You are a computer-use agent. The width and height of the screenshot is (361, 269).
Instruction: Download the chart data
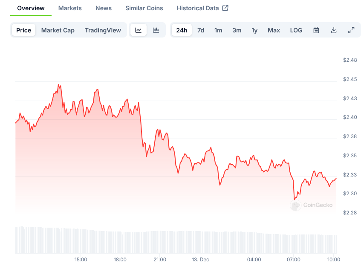[x=334, y=30]
